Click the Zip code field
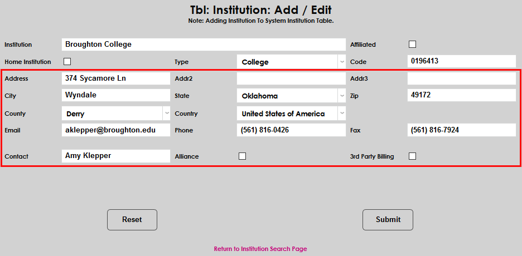This screenshot has width=522, height=256. tap(461, 95)
